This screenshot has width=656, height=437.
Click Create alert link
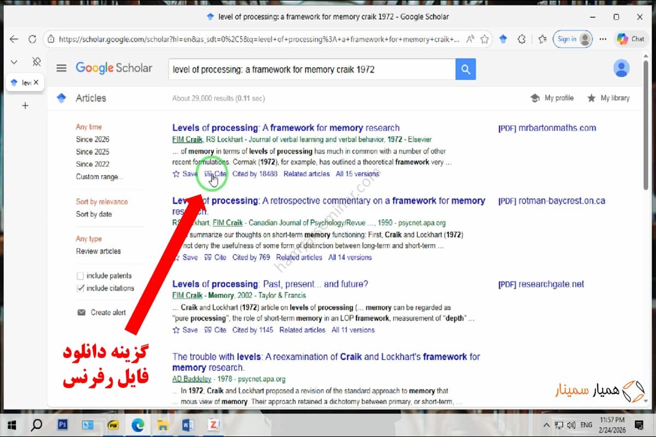[x=102, y=312]
